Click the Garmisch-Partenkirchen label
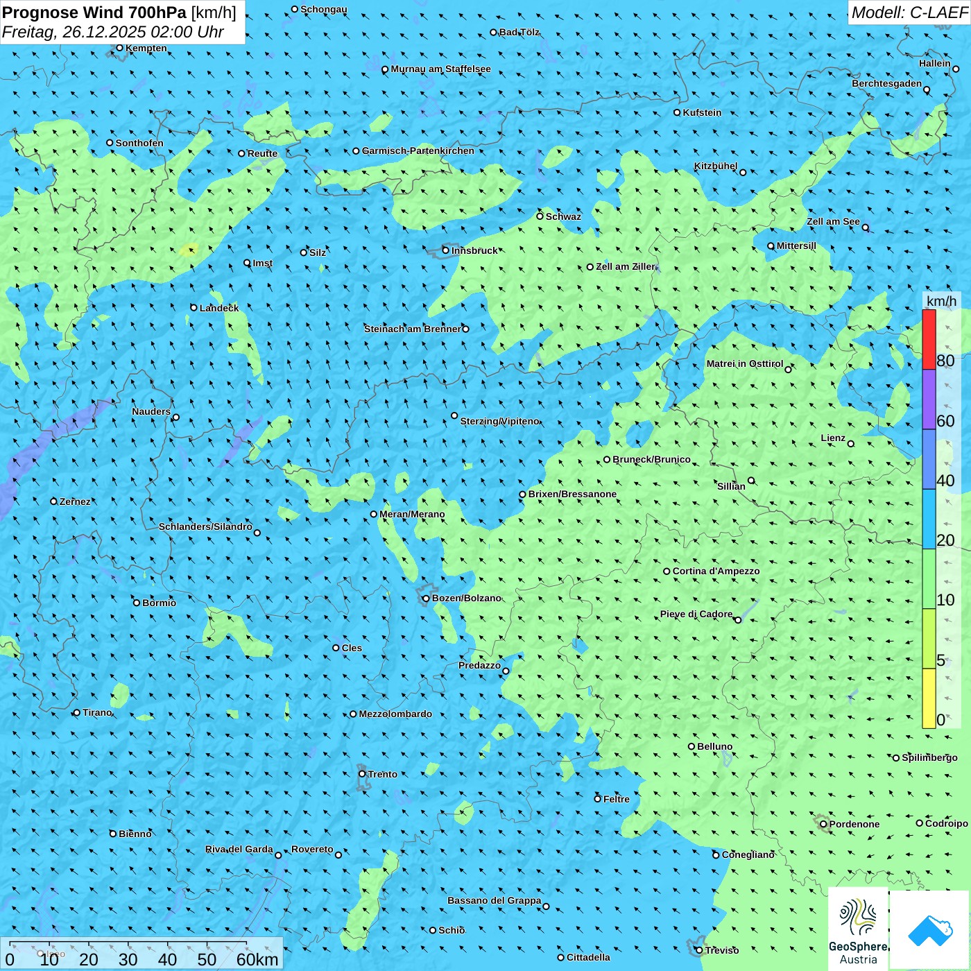 pyautogui.click(x=418, y=151)
